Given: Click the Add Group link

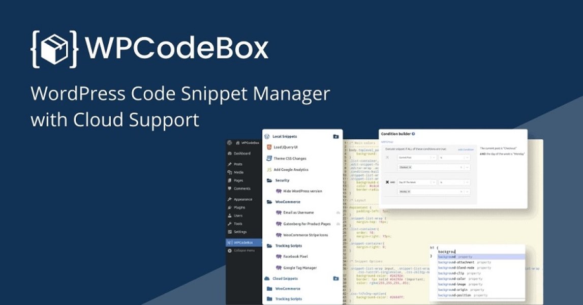Looking at the screenshot, I should [387, 141].
